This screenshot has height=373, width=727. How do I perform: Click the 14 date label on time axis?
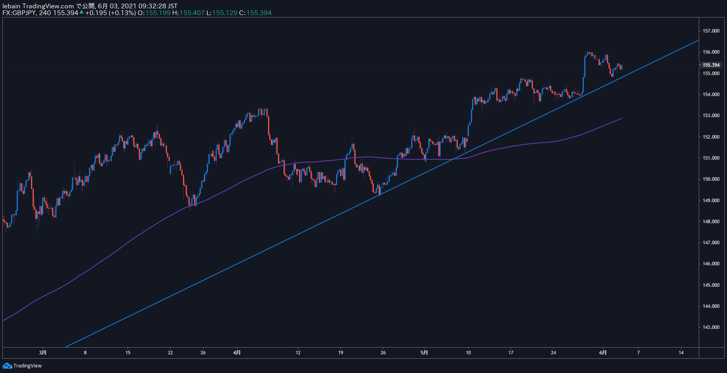click(x=681, y=352)
